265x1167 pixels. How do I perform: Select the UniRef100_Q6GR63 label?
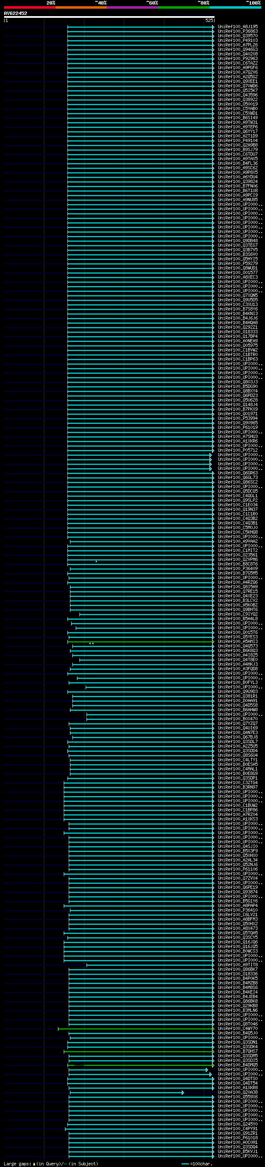point(238,473)
